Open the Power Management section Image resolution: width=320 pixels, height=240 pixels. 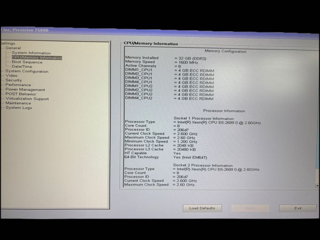pyautogui.click(x=25, y=89)
